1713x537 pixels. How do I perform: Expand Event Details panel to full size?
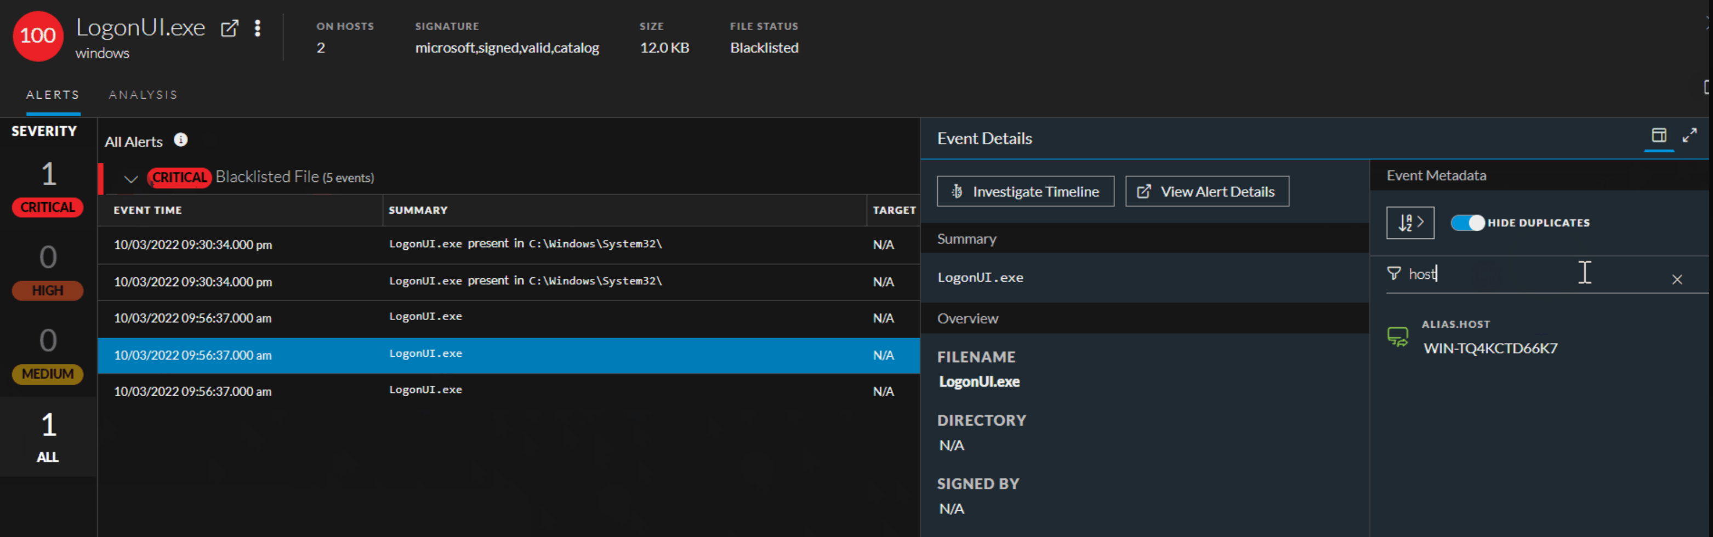pyautogui.click(x=1689, y=135)
